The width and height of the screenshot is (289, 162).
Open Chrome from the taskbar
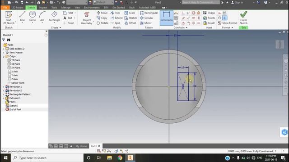tap(120, 158)
